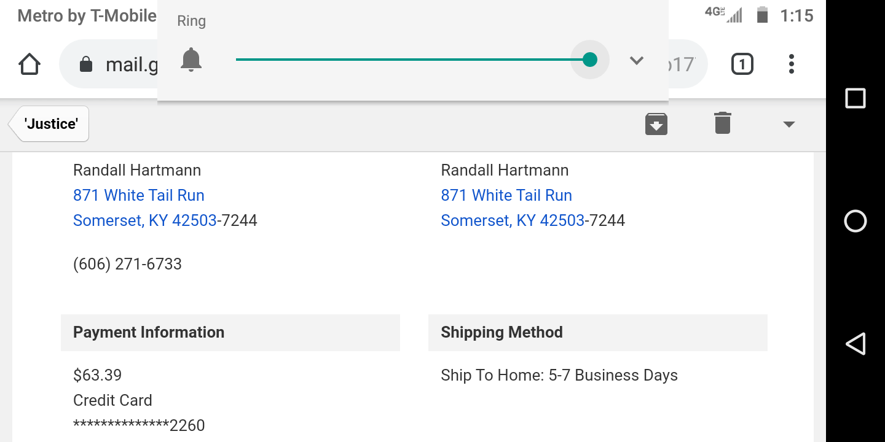Delete this email with trash icon
The image size is (885, 442).
pyautogui.click(x=723, y=123)
